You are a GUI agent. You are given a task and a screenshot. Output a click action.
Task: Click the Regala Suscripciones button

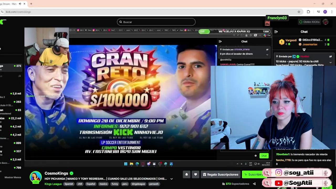[x=221, y=175]
